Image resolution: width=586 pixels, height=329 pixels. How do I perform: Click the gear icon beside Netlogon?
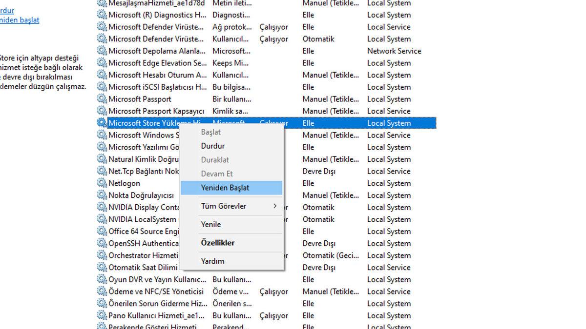(102, 183)
